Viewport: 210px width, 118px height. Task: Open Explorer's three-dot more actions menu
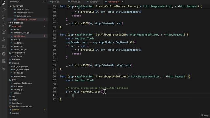pyautogui.click(x=44, y=2)
